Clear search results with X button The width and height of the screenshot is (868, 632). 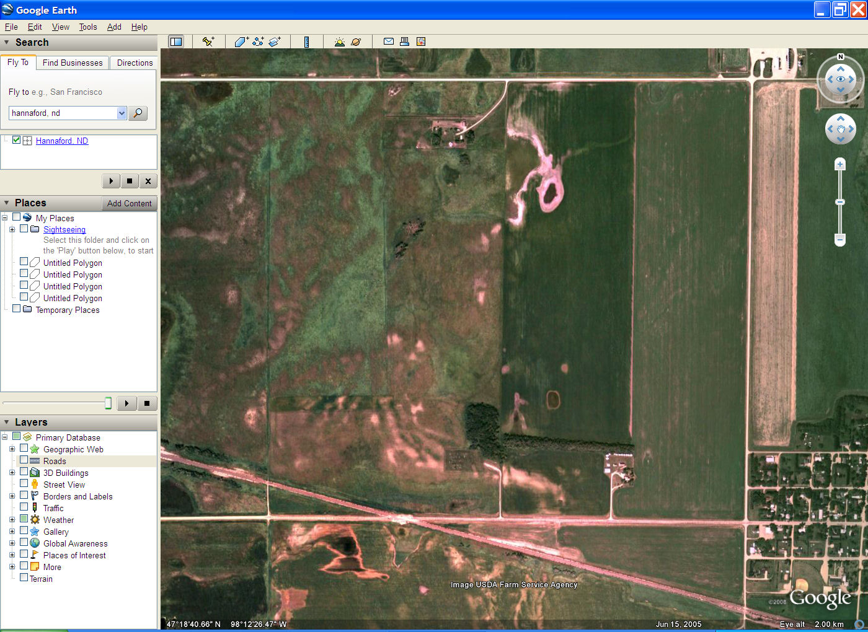pos(148,181)
